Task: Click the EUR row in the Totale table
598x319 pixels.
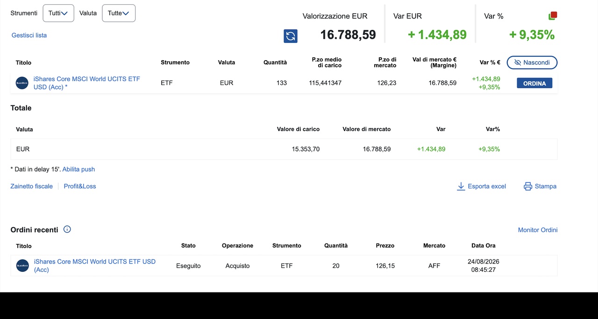Action: [x=284, y=149]
